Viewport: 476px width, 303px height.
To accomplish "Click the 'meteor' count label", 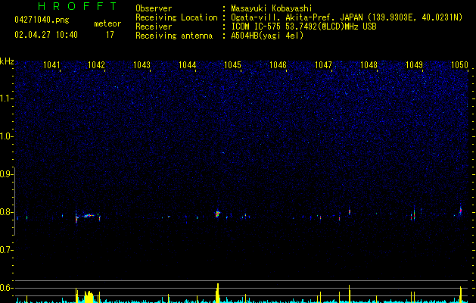I will coord(107,23).
